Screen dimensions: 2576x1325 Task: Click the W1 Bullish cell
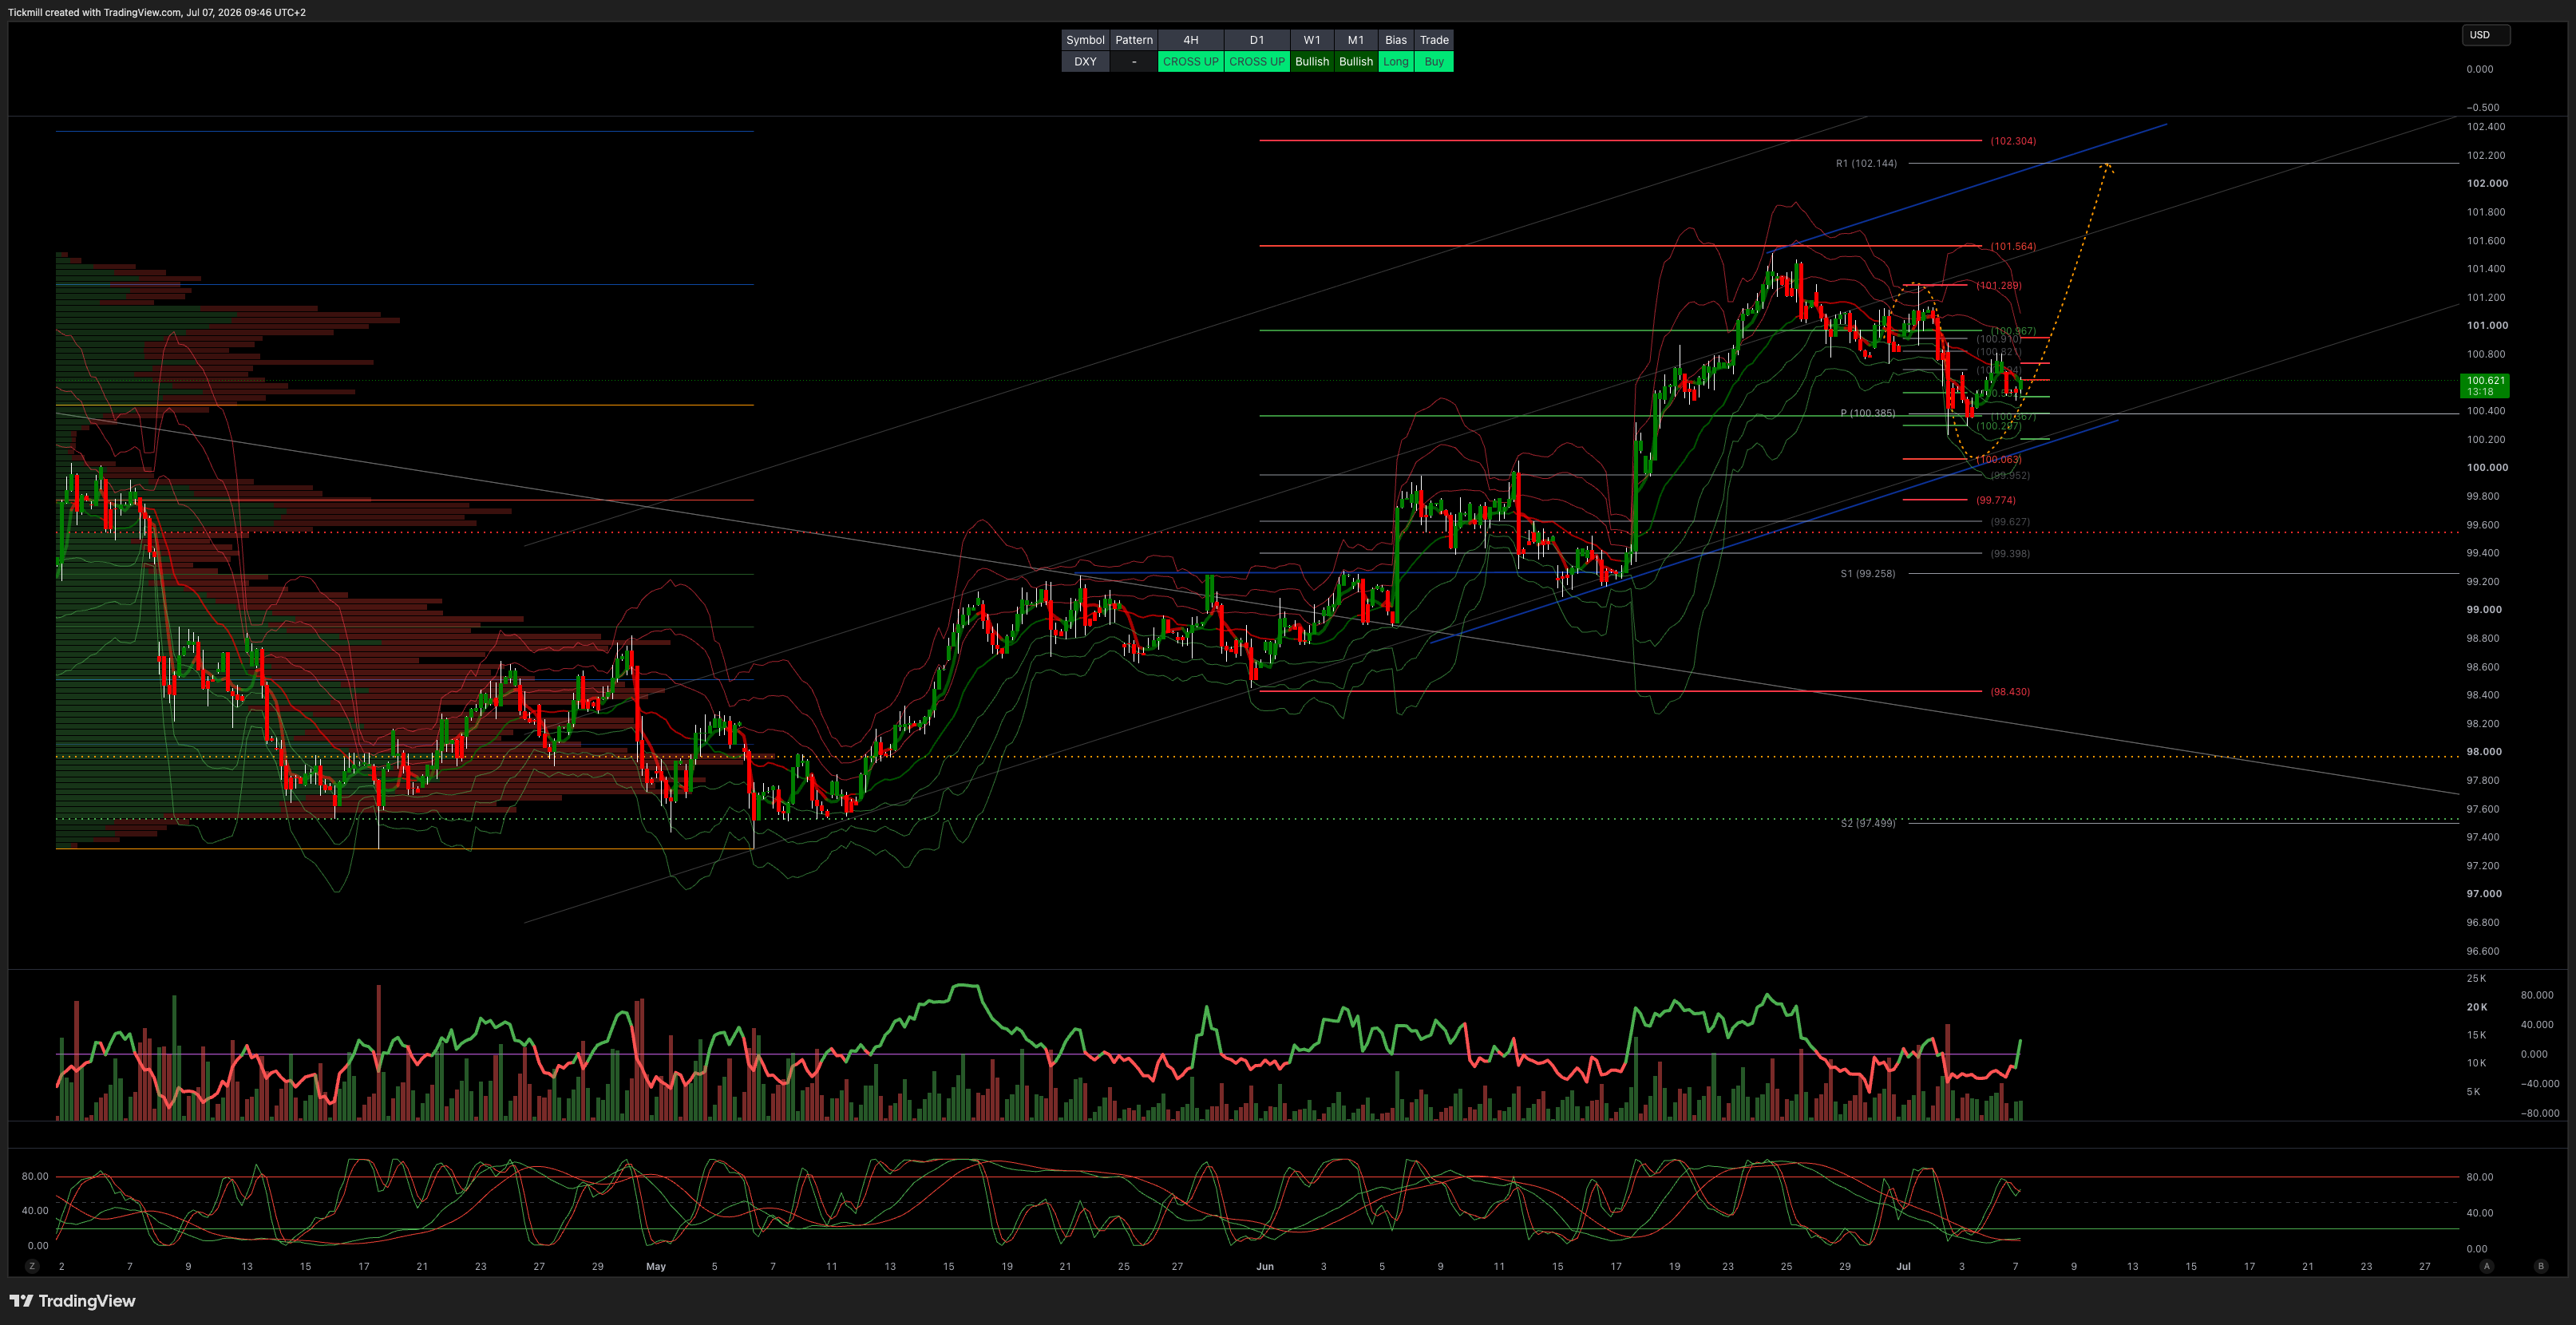pyautogui.click(x=1312, y=62)
